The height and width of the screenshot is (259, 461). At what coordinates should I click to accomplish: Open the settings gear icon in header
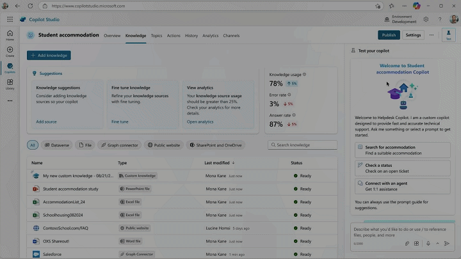428,19
